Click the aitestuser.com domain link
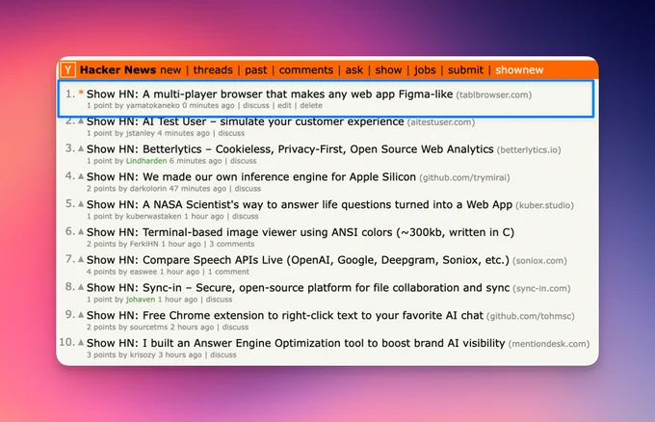 pyautogui.click(x=441, y=122)
